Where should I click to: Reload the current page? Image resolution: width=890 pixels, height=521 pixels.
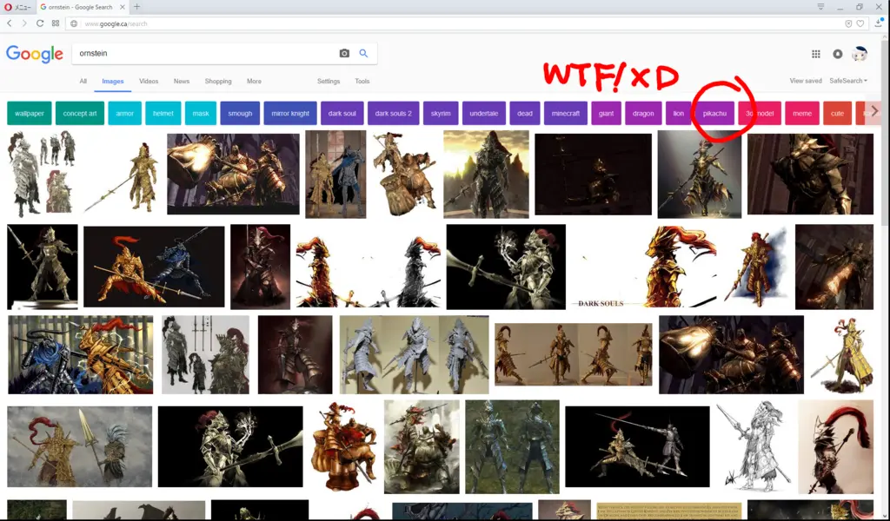40,23
